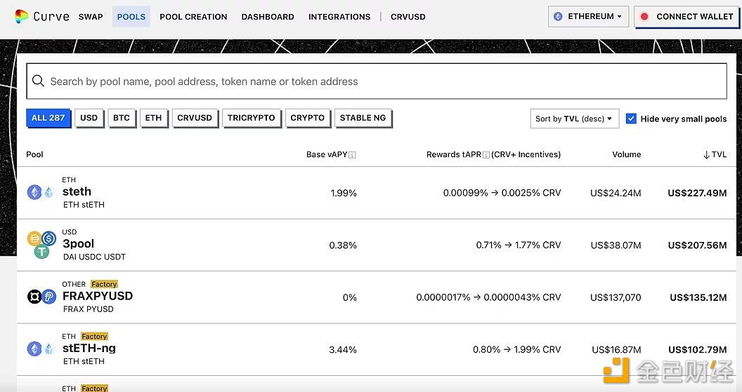742x392 pixels.
Task: Open the 3pool pool name
Action: click(x=79, y=244)
